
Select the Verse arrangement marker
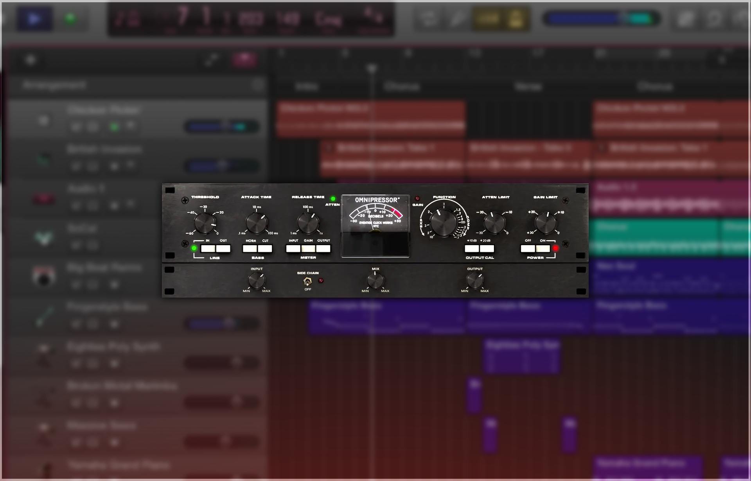point(528,86)
